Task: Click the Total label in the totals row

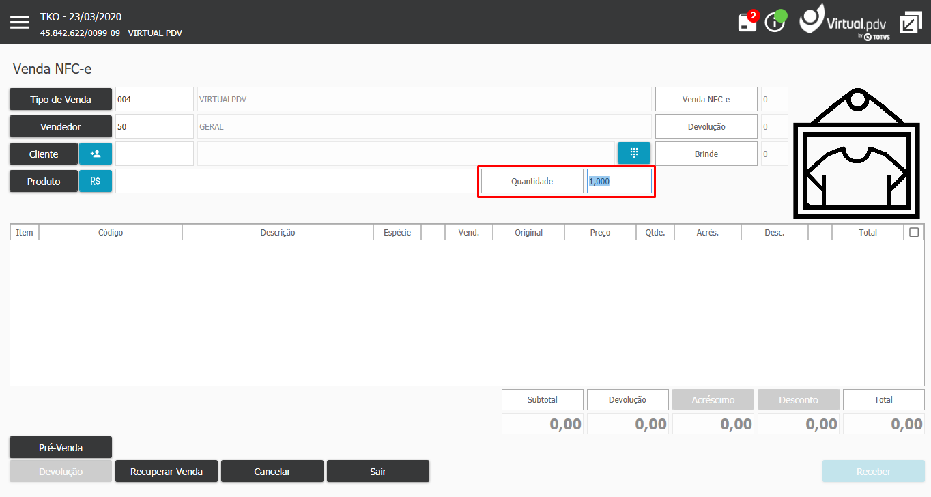Action: tap(884, 399)
